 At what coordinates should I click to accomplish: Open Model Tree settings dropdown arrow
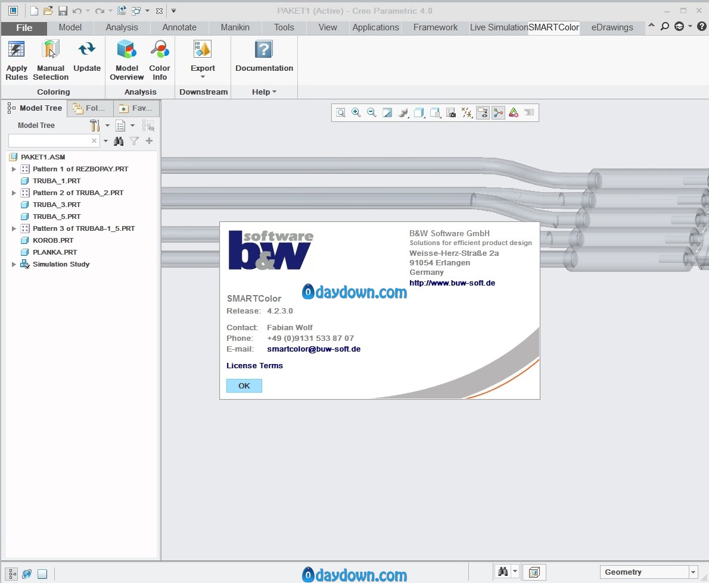coord(107,126)
